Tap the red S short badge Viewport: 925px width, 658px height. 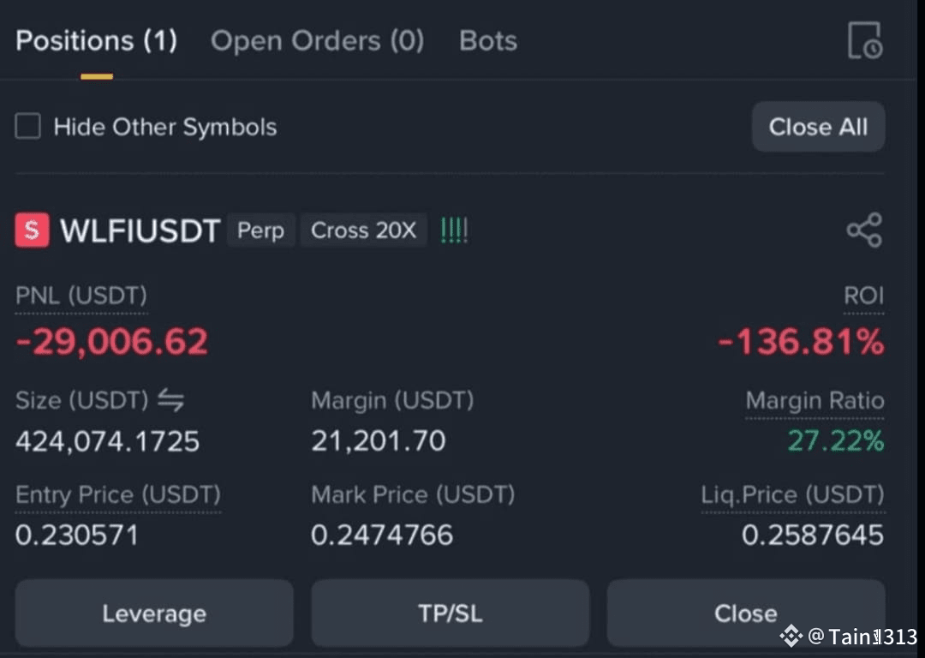32,230
